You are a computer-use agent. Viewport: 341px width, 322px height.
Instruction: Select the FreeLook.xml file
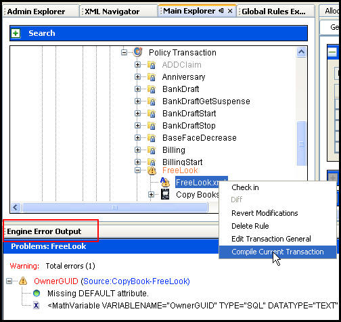[x=197, y=182]
